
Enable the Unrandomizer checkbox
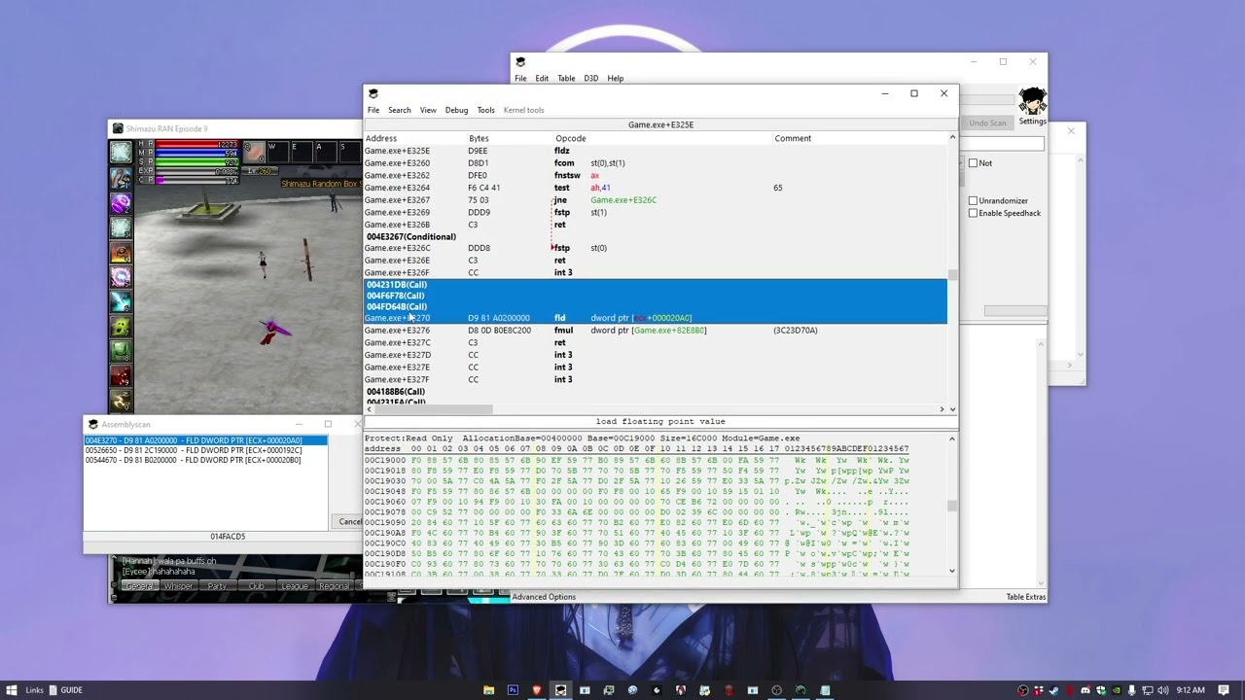pyautogui.click(x=973, y=200)
